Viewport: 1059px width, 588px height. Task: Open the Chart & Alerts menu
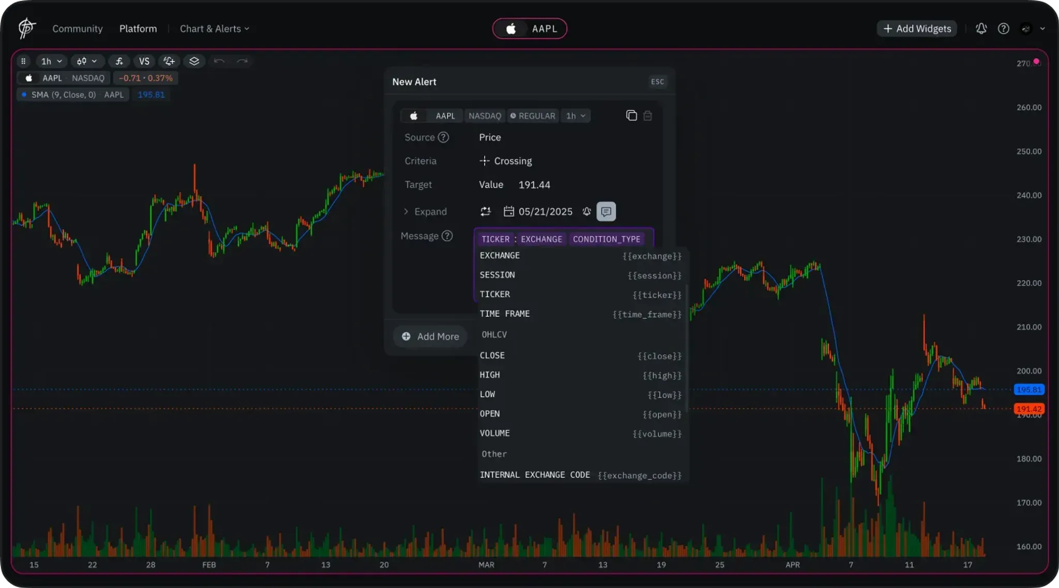click(x=214, y=28)
